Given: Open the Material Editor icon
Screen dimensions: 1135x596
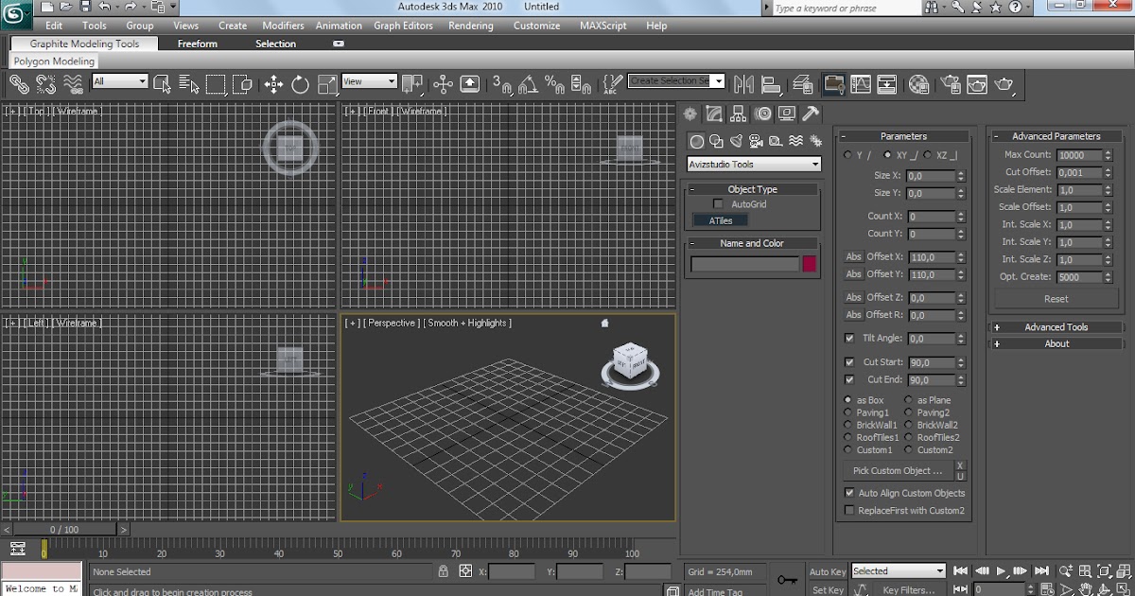Looking at the screenshot, I should pyautogui.click(x=918, y=84).
